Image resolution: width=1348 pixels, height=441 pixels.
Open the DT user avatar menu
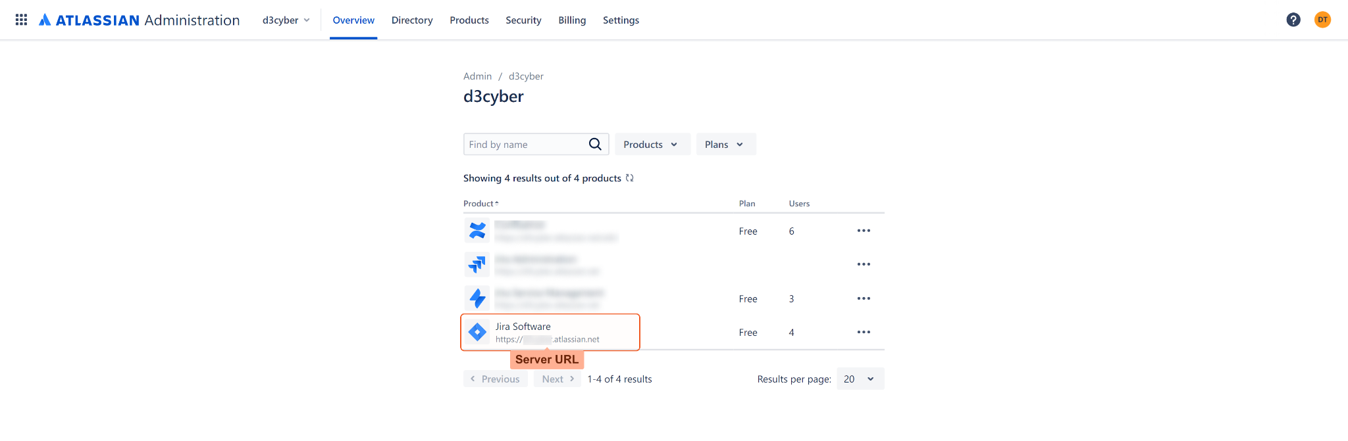pyautogui.click(x=1322, y=20)
